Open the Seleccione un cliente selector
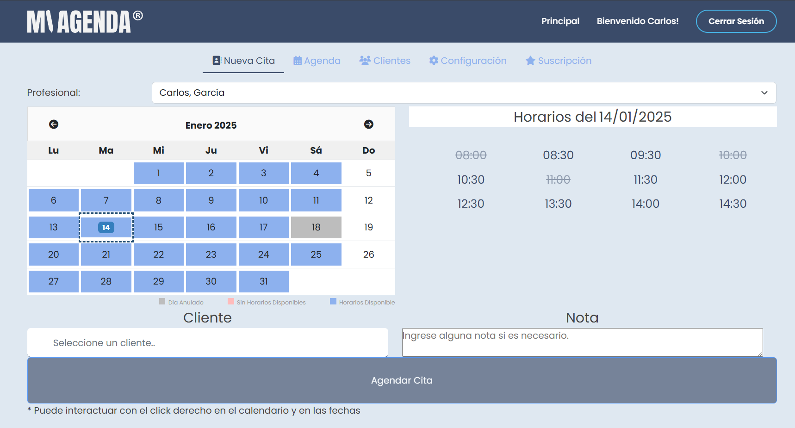795x428 pixels. click(207, 343)
